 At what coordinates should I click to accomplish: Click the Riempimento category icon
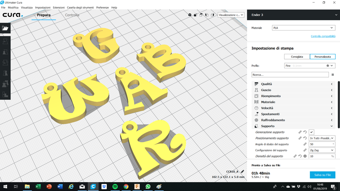[256, 96]
